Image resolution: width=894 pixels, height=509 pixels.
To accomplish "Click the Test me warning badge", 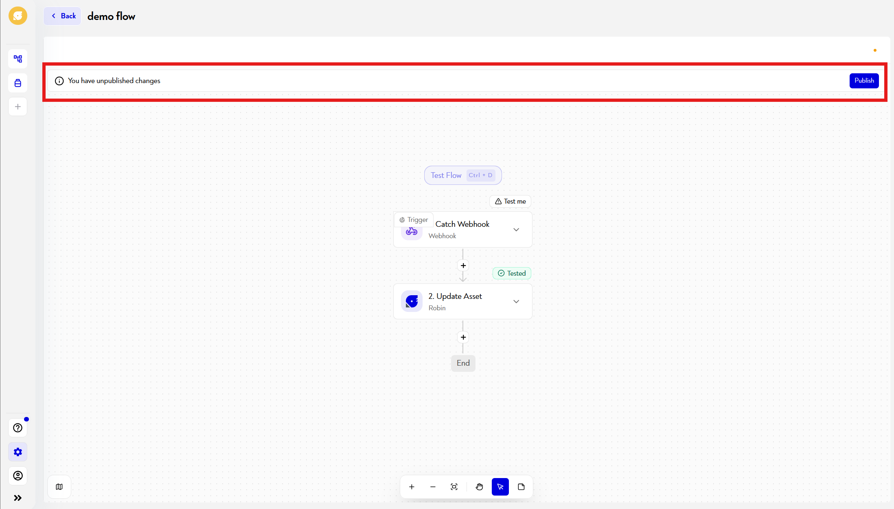I will click(510, 202).
